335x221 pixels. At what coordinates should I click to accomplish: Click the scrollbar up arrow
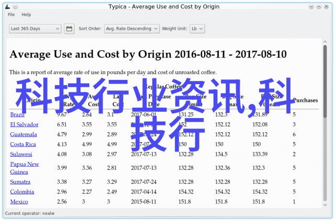click(325, 42)
